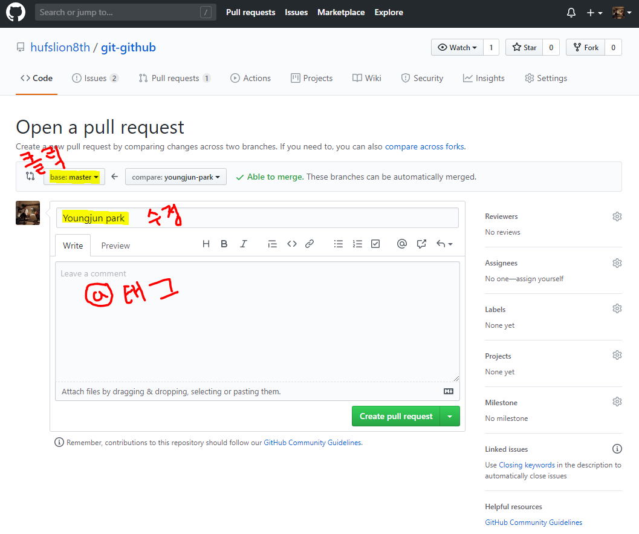This screenshot has height=534, width=639.
Task: Open the Wiki tab
Action: (367, 78)
